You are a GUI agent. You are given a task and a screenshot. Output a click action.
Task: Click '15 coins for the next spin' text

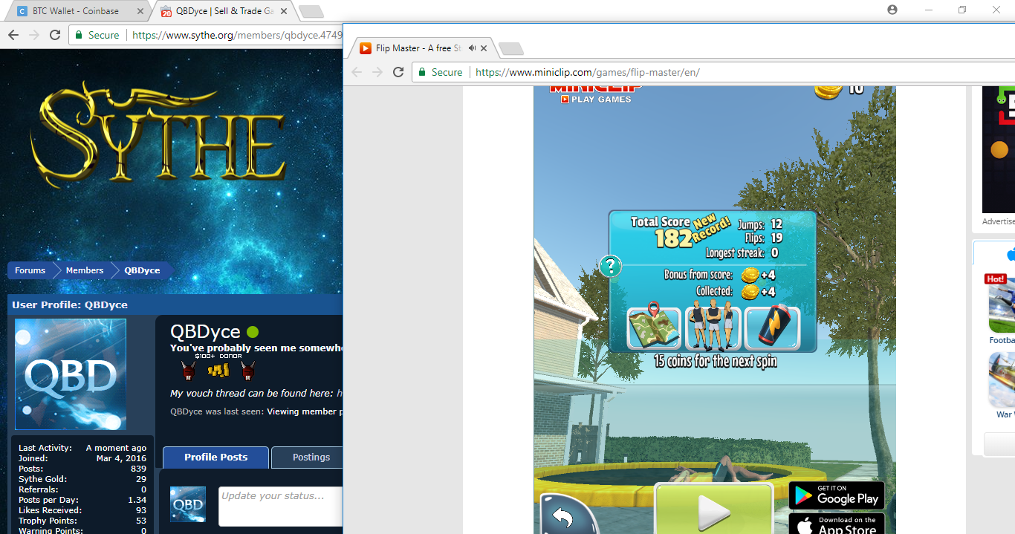715,362
